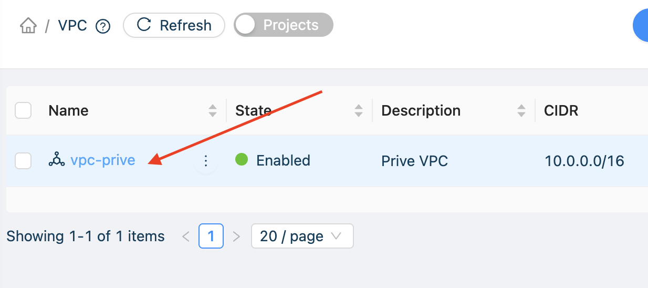648x288 pixels.
Task: Select page 1 in pagination
Action: tap(211, 236)
